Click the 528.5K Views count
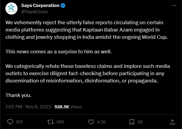Screen dimensions: 182x129 68,107
